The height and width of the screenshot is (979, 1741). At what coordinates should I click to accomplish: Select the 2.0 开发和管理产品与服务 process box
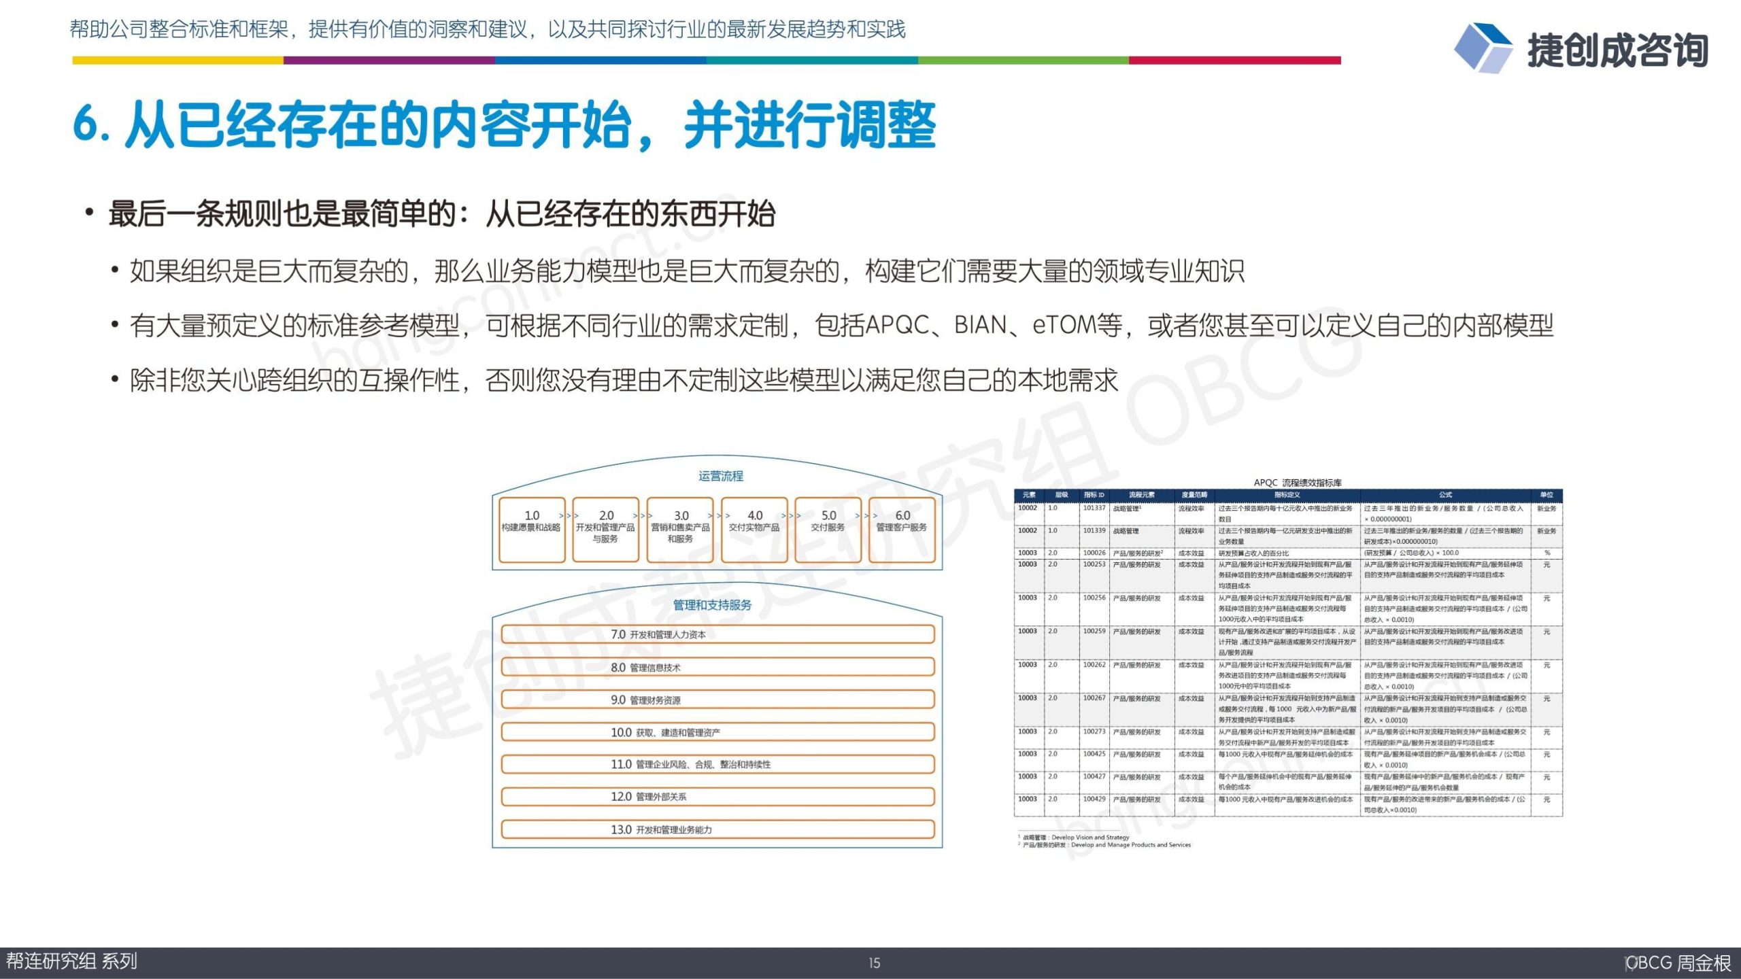pos(605,530)
